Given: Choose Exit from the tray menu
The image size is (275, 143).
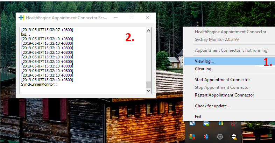Looking at the screenshot, I should [x=198, y=116].
